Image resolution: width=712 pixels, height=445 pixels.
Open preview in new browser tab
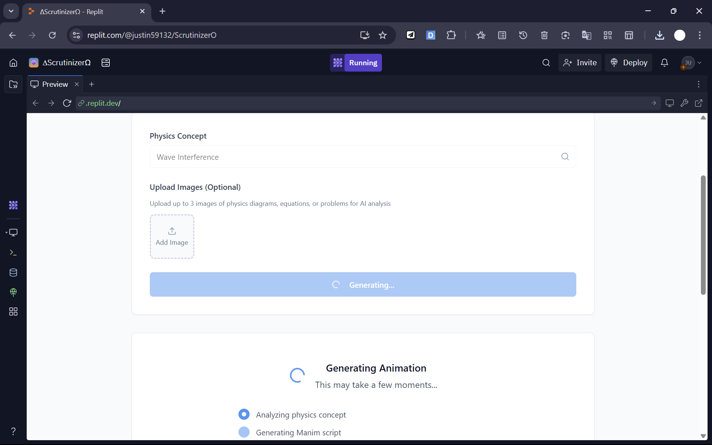pos(699,103)
